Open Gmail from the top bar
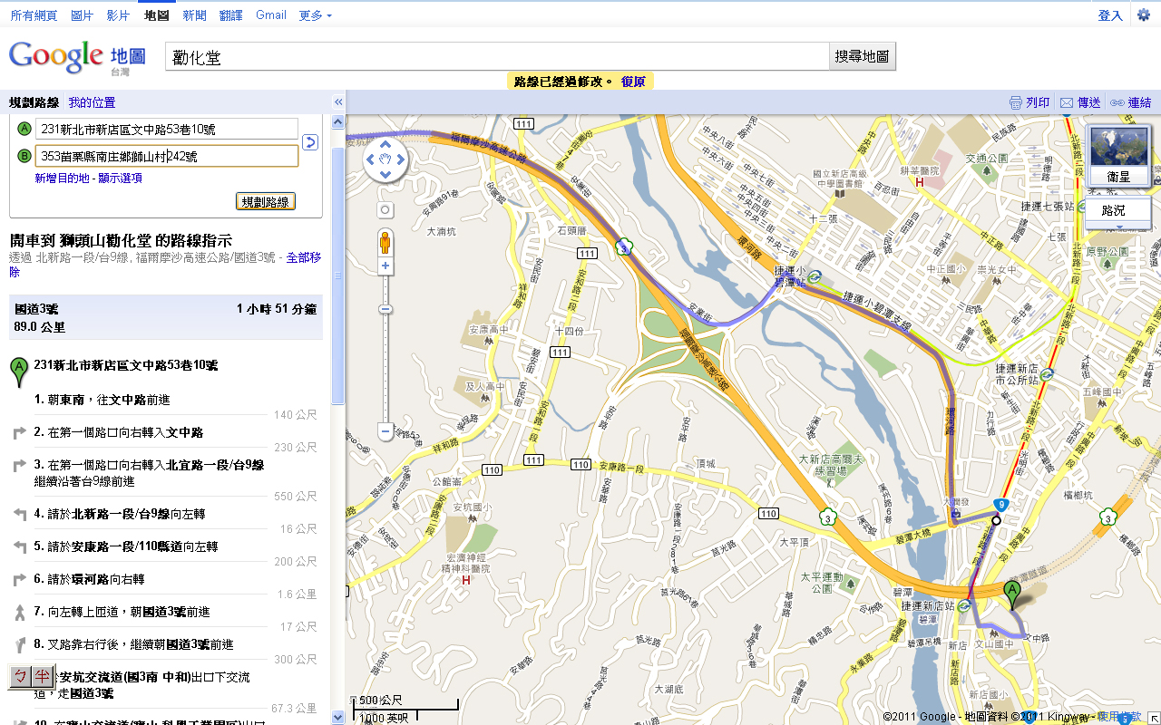The image size is (1161, 725). point(271,15)
